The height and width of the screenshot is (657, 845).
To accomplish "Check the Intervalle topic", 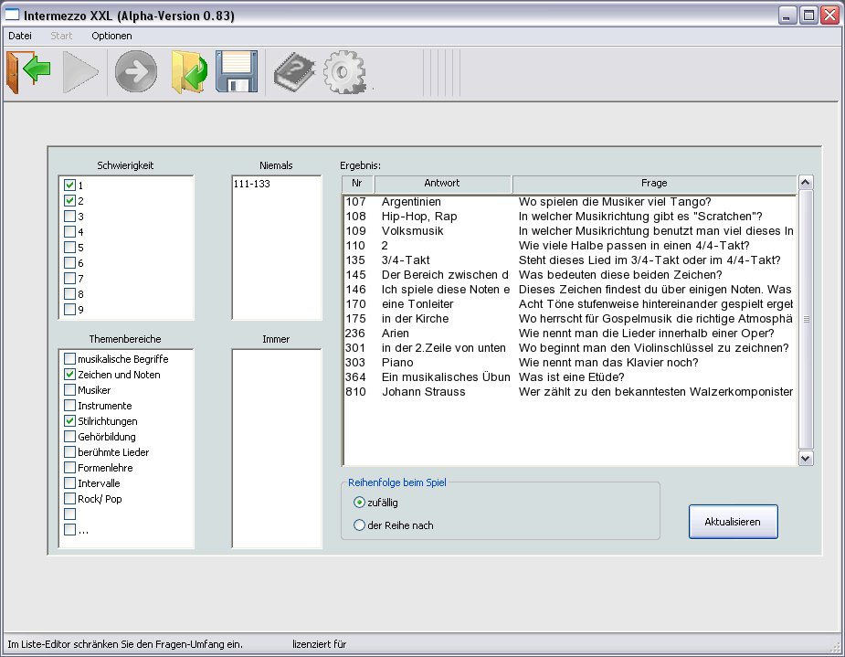I will (69, 482).
